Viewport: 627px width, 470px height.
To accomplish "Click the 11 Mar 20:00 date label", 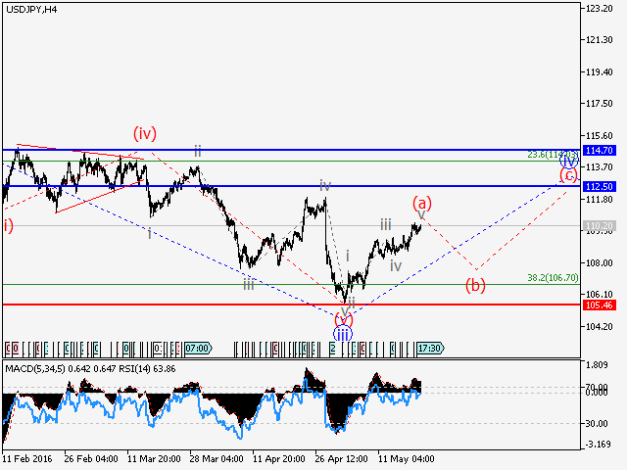I will pyautogui.click(x=154, y=459).
